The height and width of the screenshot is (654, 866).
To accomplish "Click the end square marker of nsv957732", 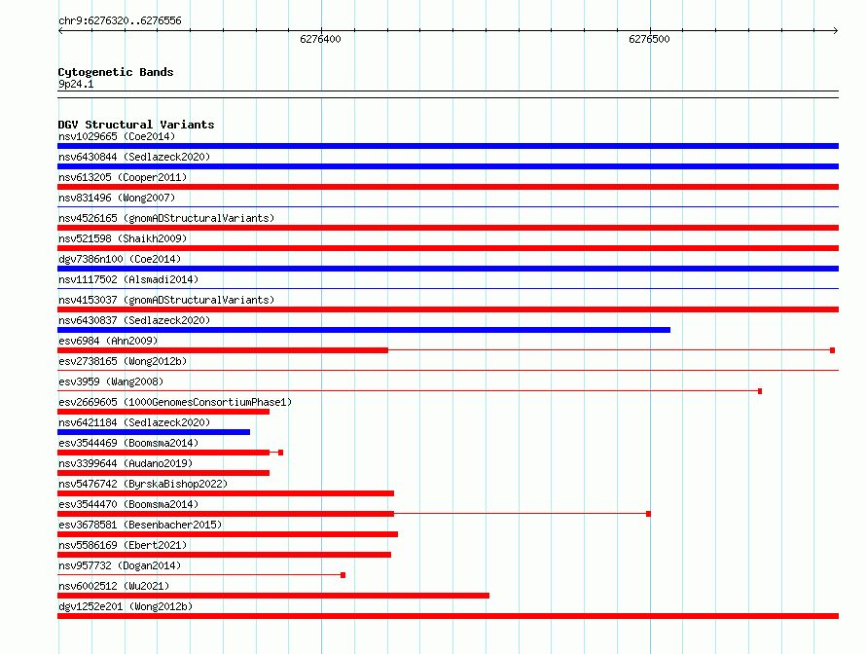I will tap(343, 575).
